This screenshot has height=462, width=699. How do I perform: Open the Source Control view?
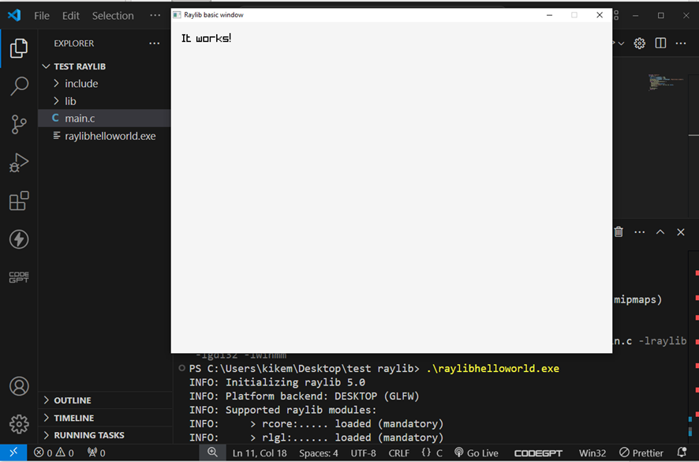pyautogui.click(x=19, y=124)
